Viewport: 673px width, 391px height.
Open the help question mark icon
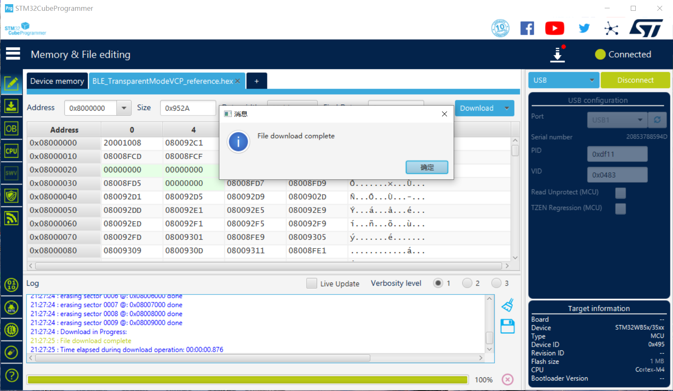[x=11, y=375]
